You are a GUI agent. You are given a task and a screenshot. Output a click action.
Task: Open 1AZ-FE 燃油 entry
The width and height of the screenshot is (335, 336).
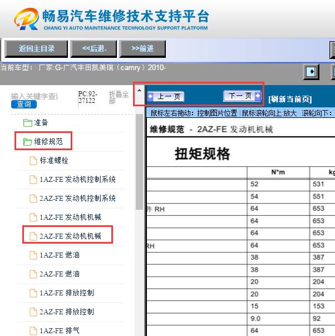[x=60, y=255]
